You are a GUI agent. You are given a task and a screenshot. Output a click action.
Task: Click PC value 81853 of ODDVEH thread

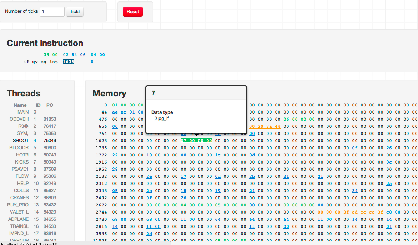tap(50, 119)
